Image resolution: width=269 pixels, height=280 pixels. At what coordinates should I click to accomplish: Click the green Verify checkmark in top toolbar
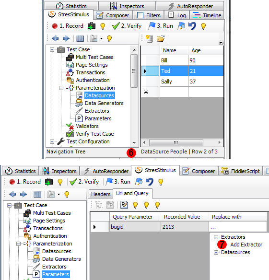point(116,26)
